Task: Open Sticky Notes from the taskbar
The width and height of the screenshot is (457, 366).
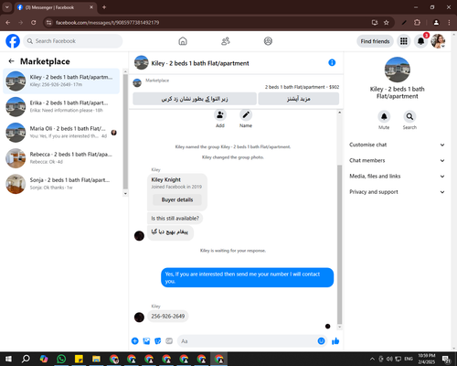Action: click(x=79, y=359)
